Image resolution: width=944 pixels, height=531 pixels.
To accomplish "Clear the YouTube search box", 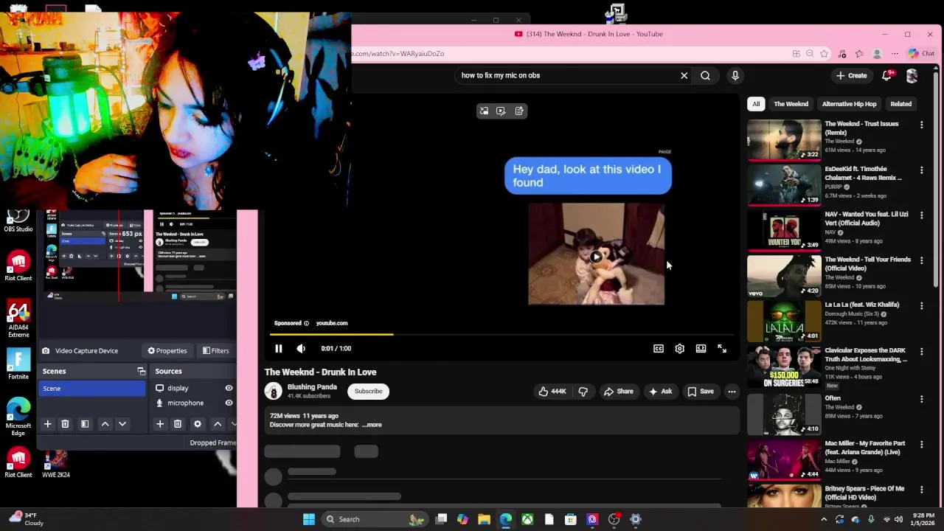I will [x=684, y=75].
